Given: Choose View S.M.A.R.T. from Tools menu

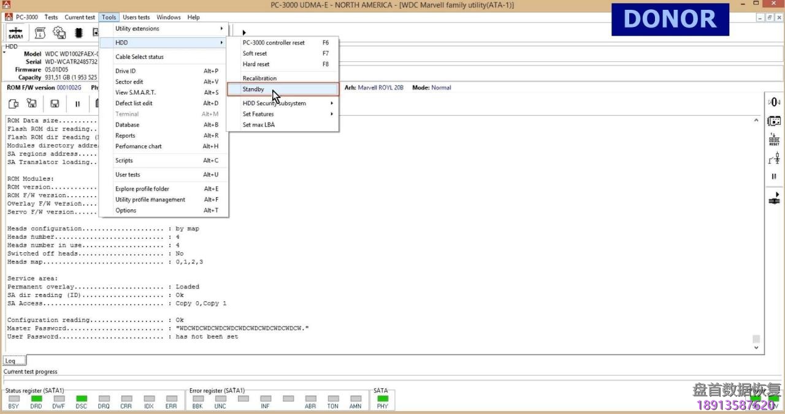Looking at the screenshot, I should [136, 92].
